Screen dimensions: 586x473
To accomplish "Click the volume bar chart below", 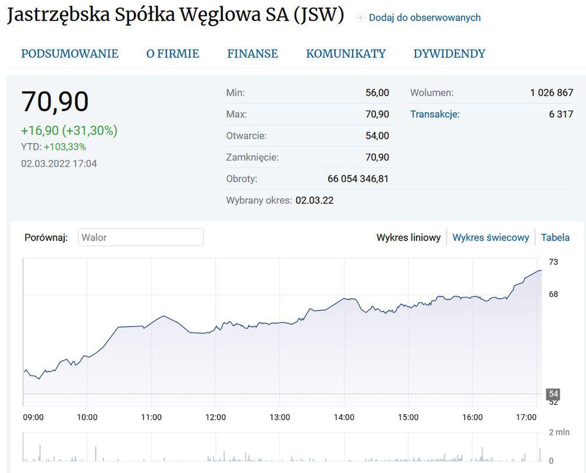I will 282,448.
